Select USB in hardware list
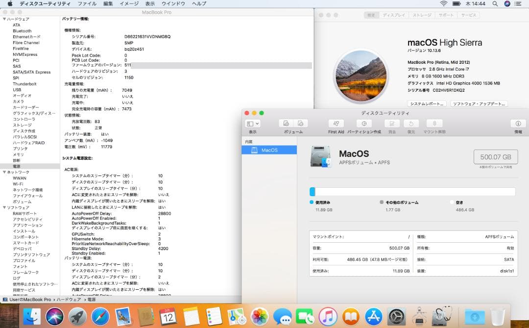This screenshot has width=529, height=328. [x=17, y=90]
